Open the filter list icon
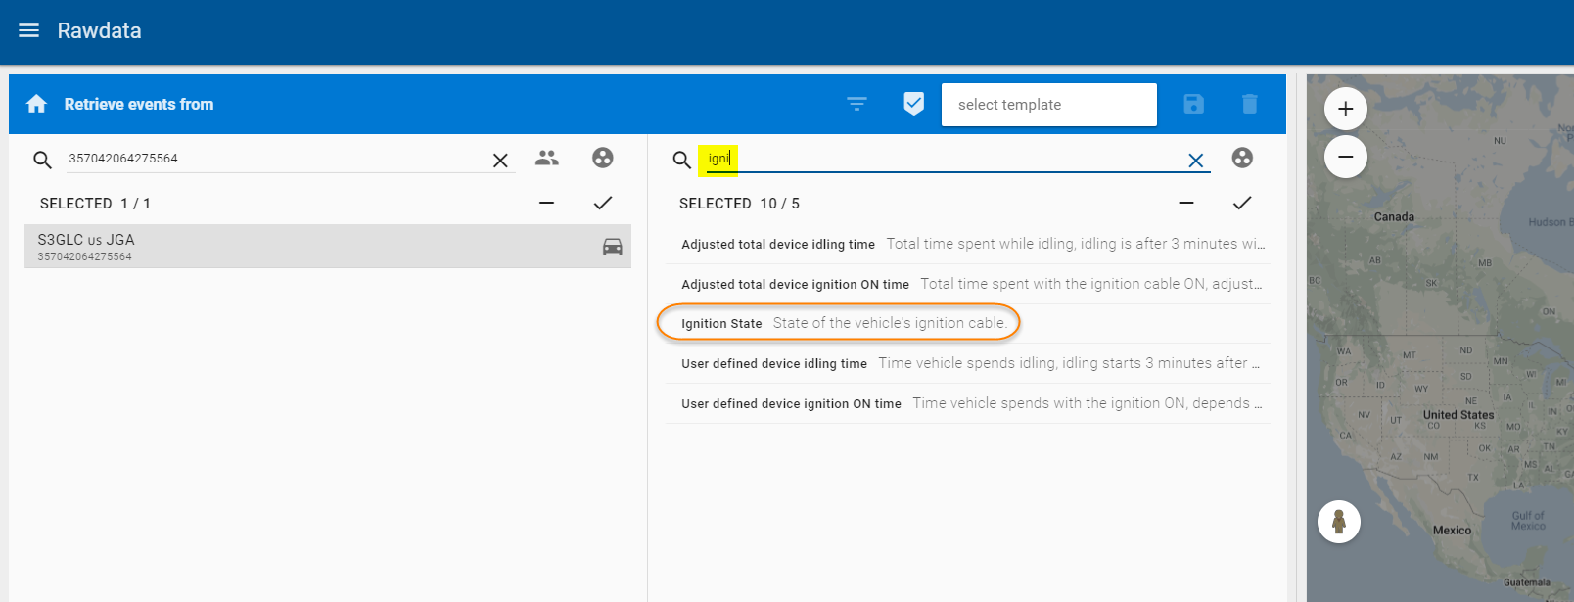1574x602 pixels. pyautogui.click(x=856, y=104)
